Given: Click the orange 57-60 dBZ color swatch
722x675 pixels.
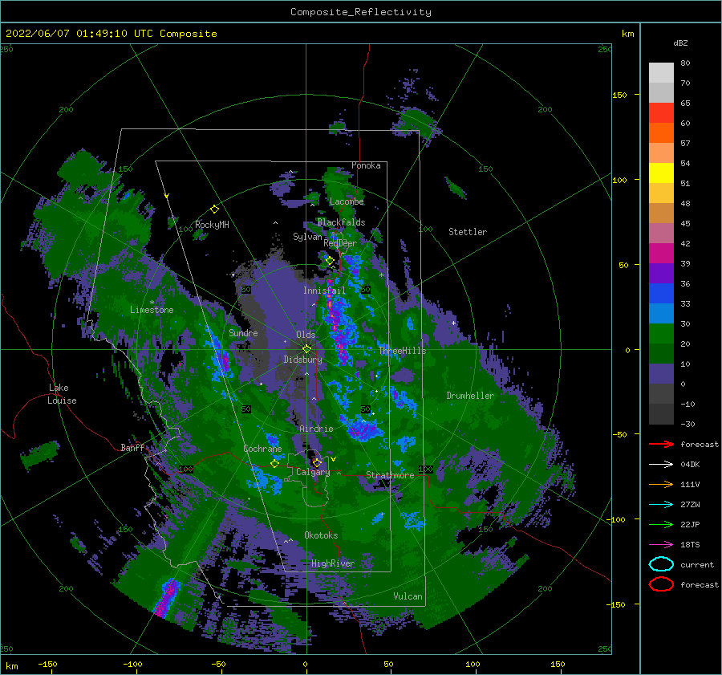Looking at the screenshot, I should [661, 132].
